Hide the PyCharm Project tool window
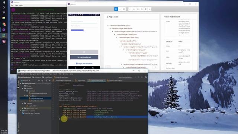Screen dimensions: 238x134 point(49,80)
